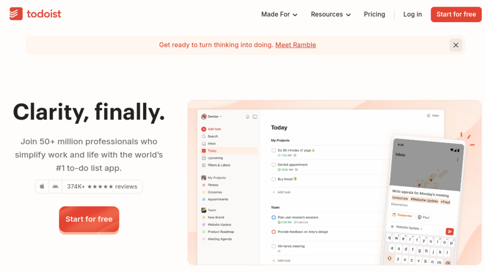Click the Android icon badge
The width and height of the screenshot is (485, 272).
[x=55, y=187]
